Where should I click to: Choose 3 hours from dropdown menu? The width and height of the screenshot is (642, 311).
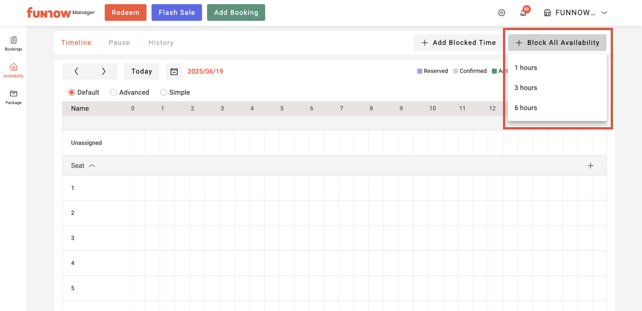[x=526, y=88]
